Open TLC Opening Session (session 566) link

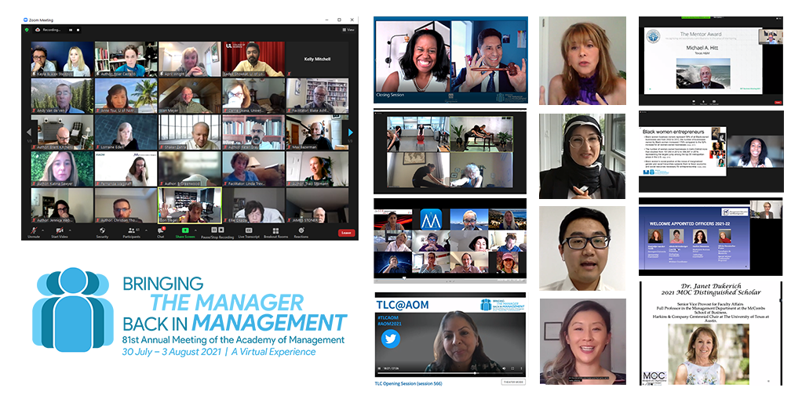coord(409,384)
